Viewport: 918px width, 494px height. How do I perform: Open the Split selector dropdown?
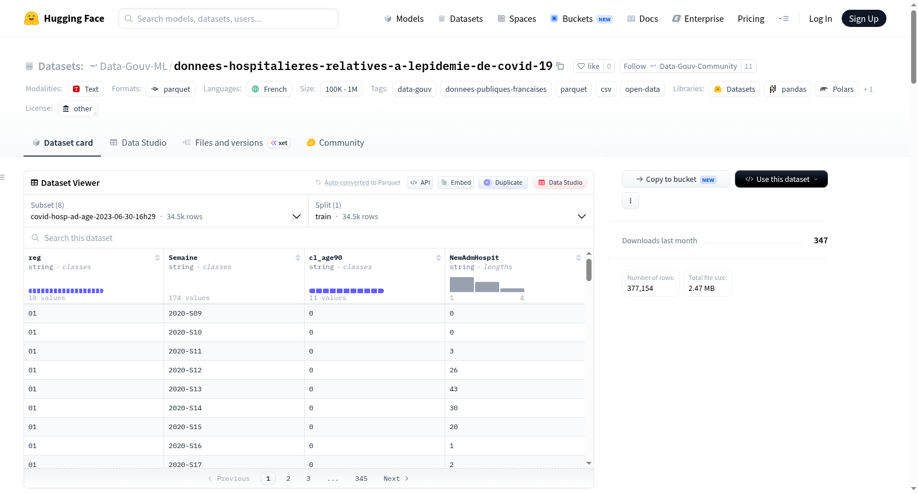click(451, 211)
